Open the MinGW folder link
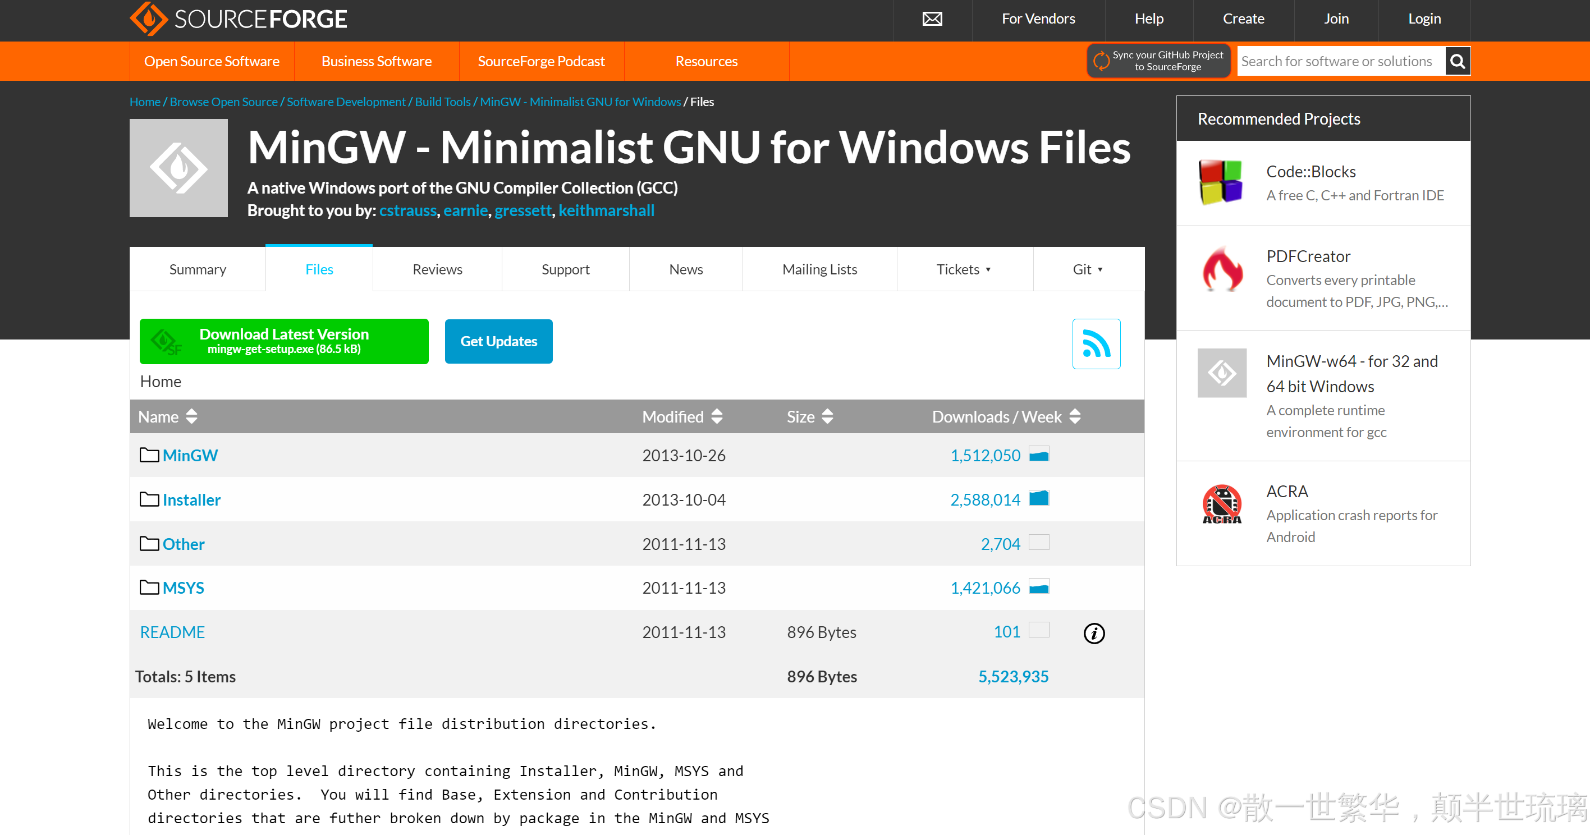This screenshot has width=1590, height=835. pos(190,456)
